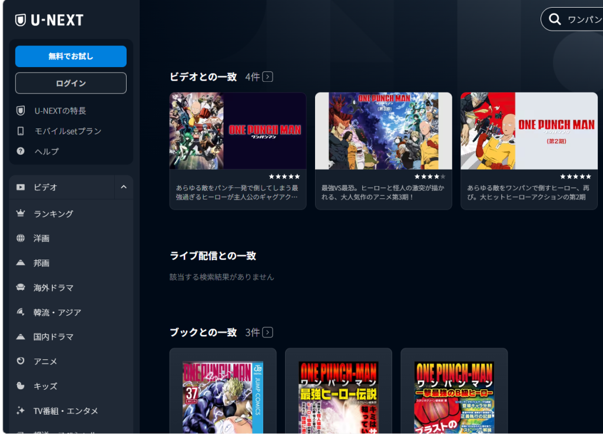Click the sparkle icon for TV番組・エンタメ
The image size is (603, 434).
point(21,410)
